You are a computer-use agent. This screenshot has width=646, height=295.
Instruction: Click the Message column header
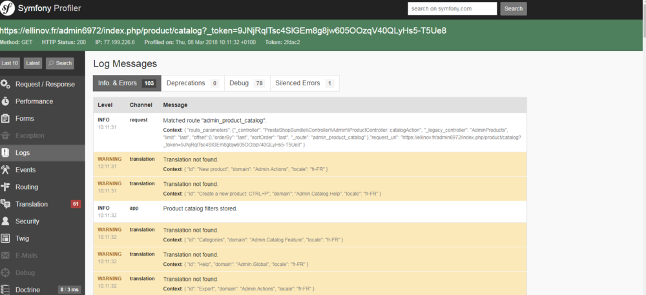(175, 105)
